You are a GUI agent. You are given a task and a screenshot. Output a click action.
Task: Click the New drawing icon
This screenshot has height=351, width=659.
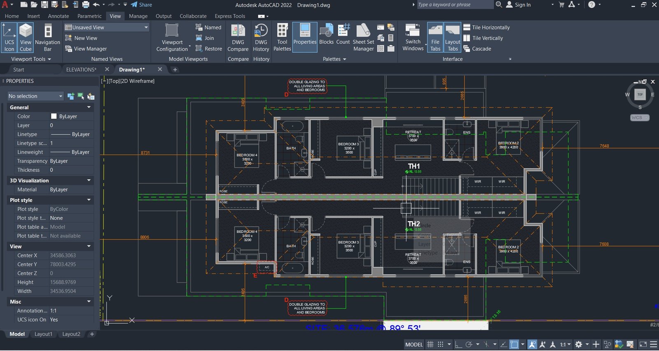click(24, 5)
